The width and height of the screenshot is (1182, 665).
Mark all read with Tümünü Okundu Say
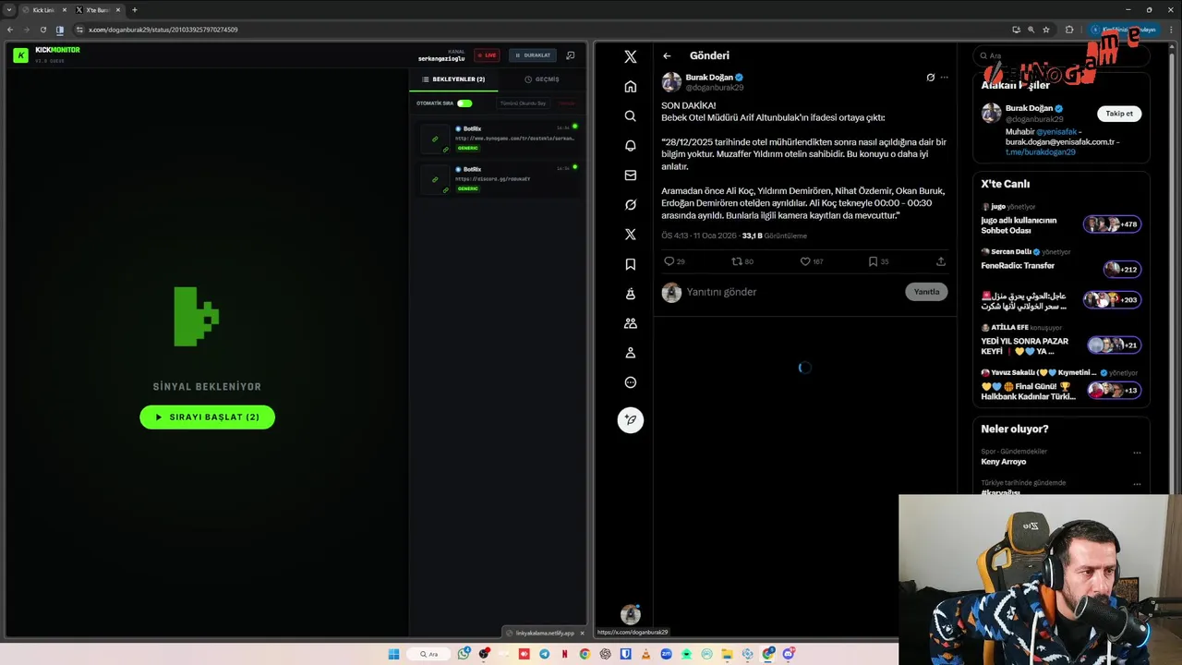coord(524,103)
